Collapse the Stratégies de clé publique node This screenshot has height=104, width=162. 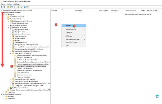[x=11, y=53]
